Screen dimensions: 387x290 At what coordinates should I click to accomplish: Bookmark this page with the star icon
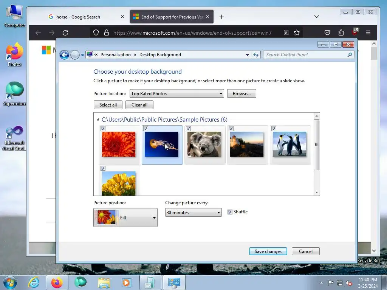(297, 32)
